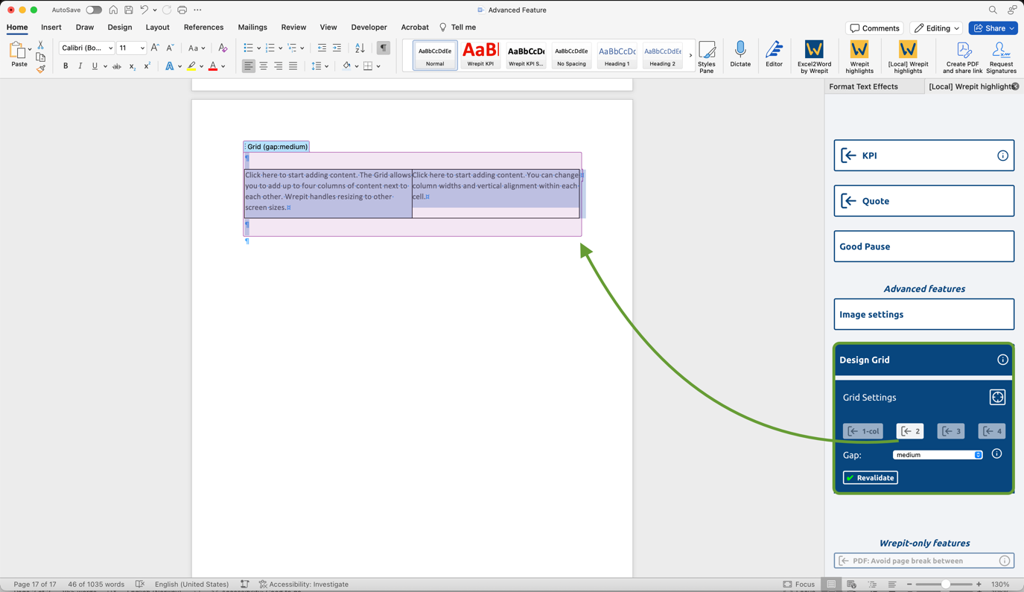
Task: Open Wrepit highlights add-in
Action: (x=859, y=57)
